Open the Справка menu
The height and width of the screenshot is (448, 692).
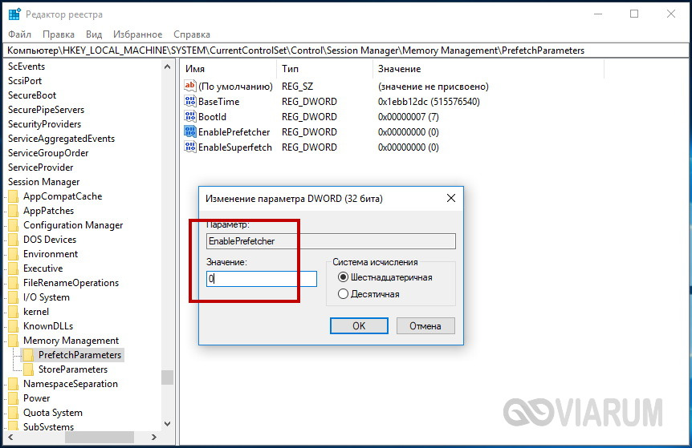point(192,34)
